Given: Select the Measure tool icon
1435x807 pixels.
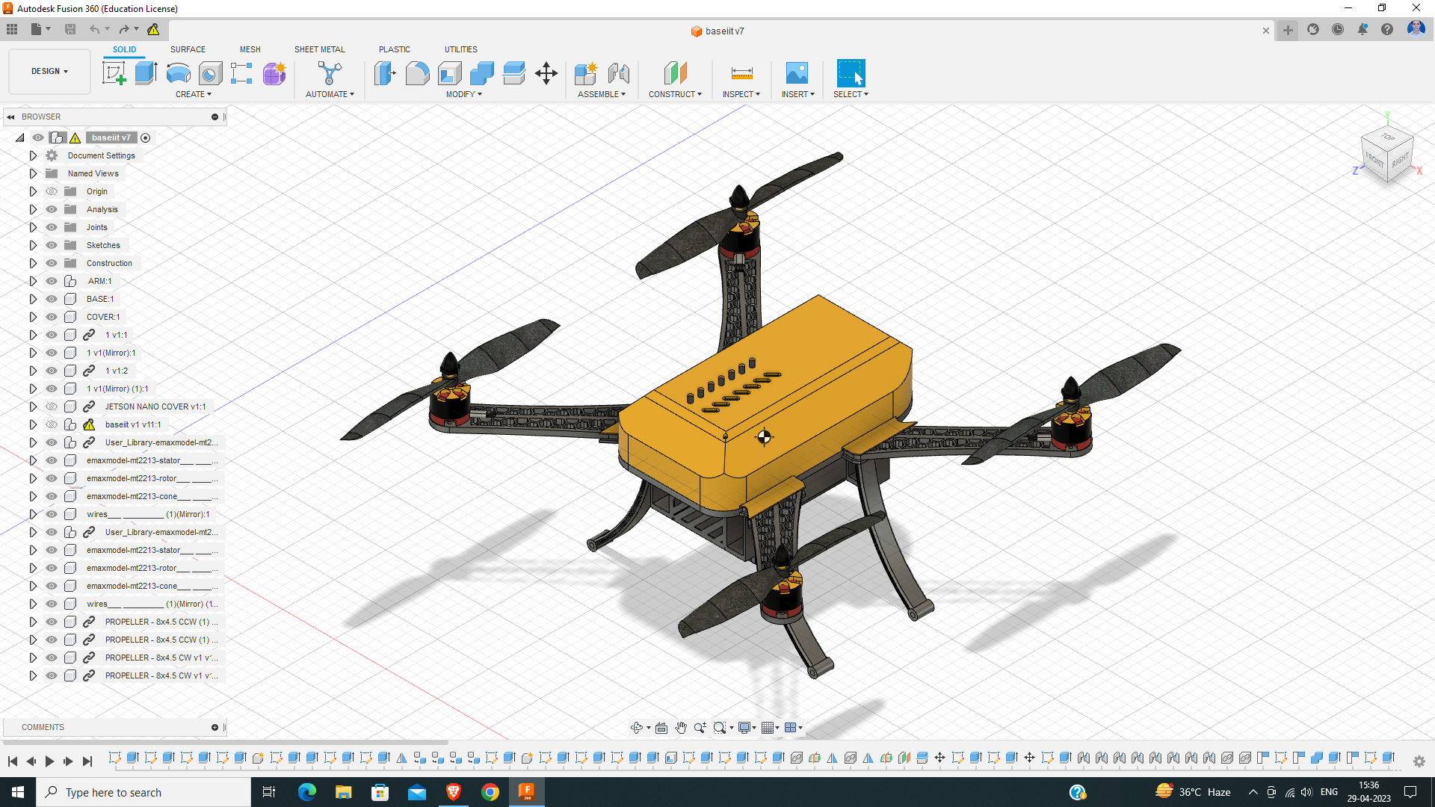Looking at the screenshot, I should 741,73.
